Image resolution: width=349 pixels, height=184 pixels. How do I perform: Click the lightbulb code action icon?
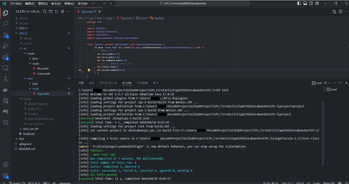coord(89,70)
